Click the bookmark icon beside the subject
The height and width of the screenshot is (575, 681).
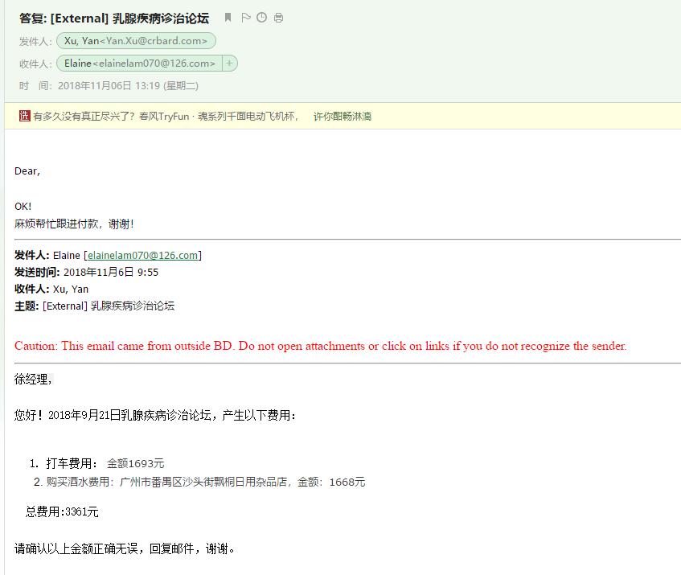[x=228, y=18]
